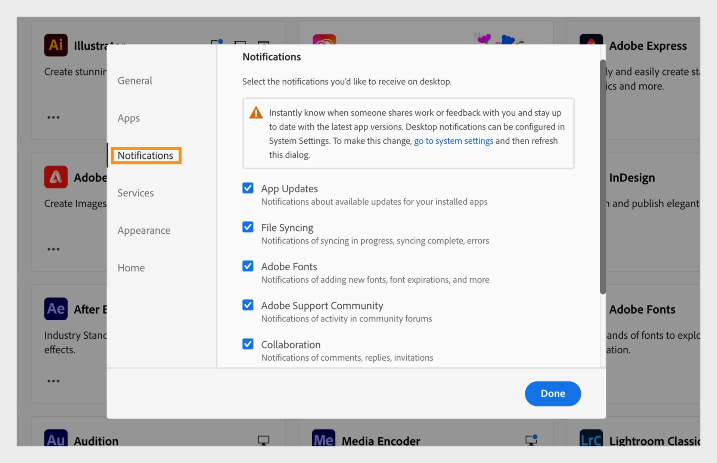Open the options menu on the After Effects card
This screenshot has height=463, width=717.
click(x=53, y=380)
